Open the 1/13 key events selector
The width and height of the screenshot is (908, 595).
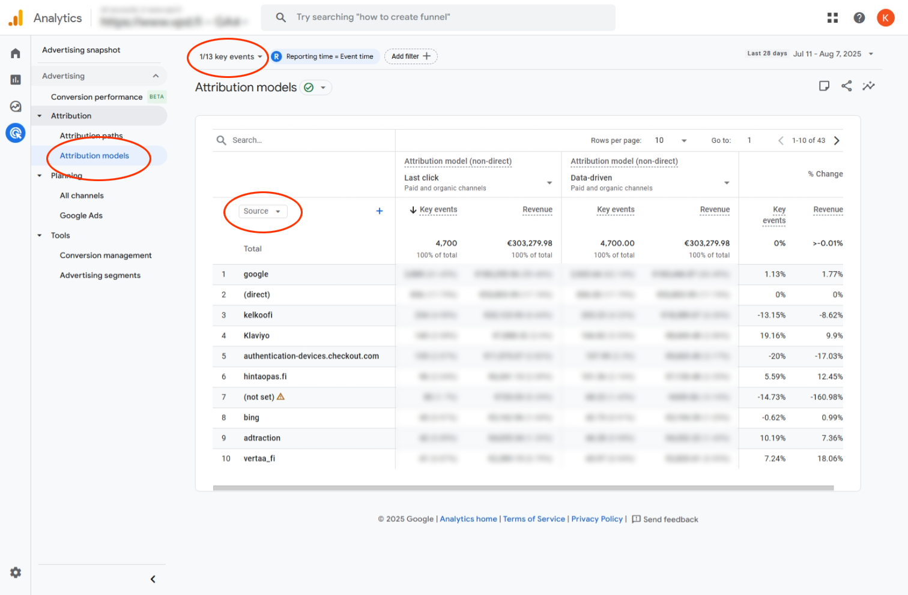231,56
